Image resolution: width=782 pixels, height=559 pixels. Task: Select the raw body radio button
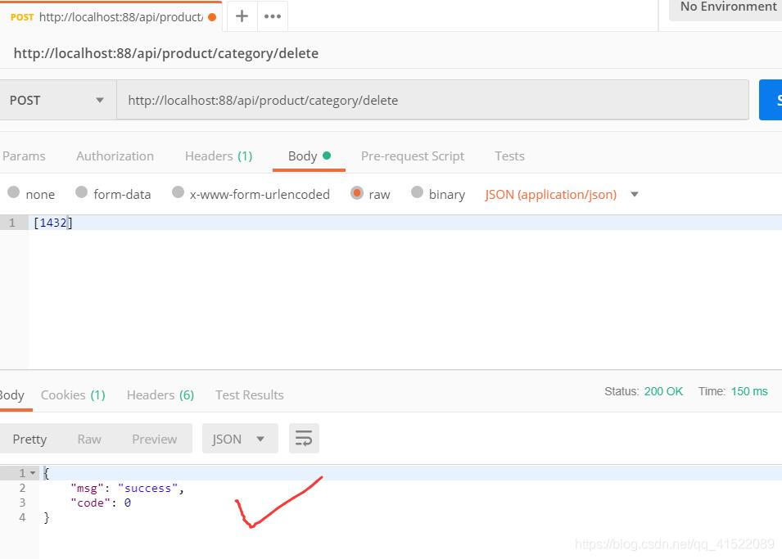coord(357,194)
